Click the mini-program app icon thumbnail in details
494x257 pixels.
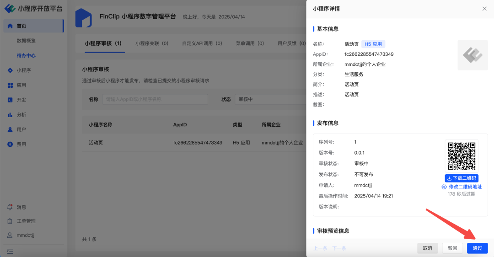click(473, 55)
